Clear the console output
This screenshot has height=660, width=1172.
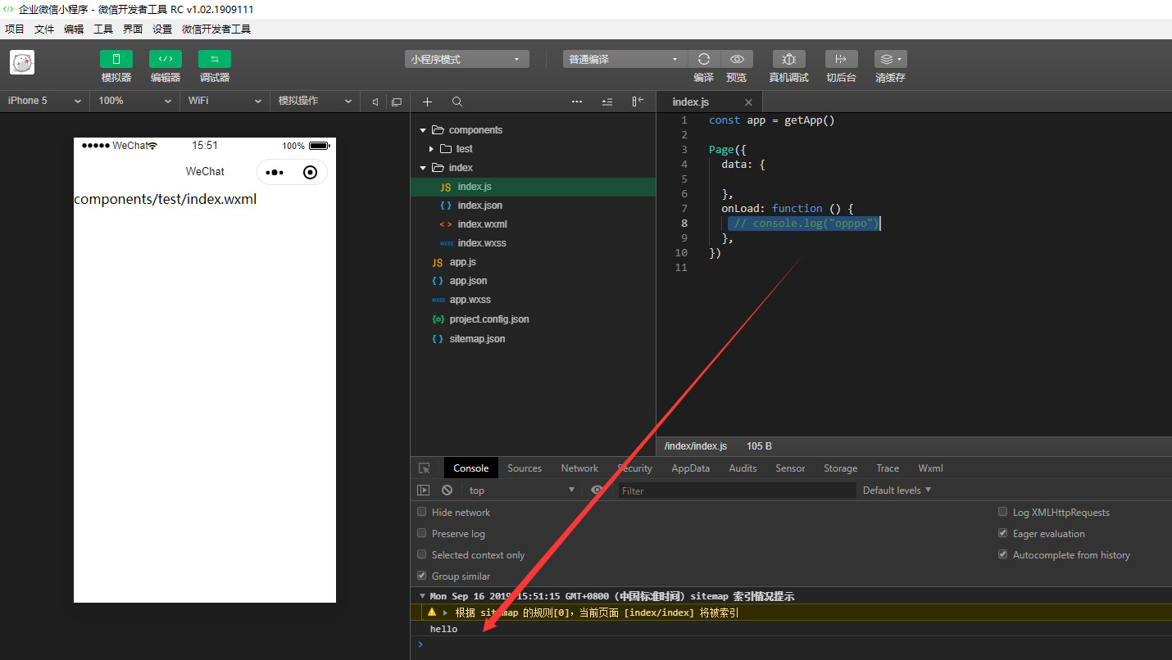tap(447, 490)
